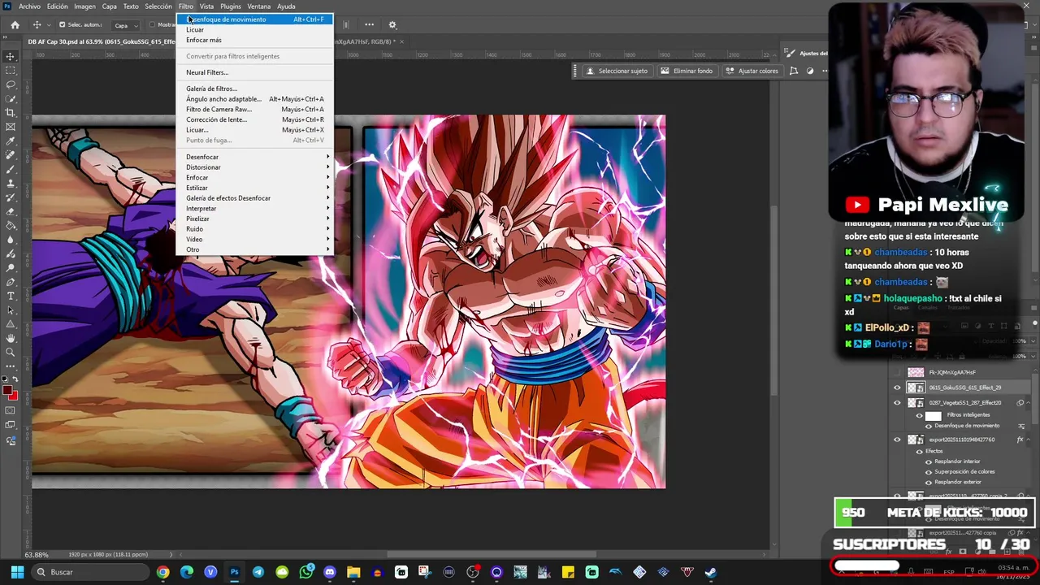Click the taskbar Buscar search box

pos(91,572)
